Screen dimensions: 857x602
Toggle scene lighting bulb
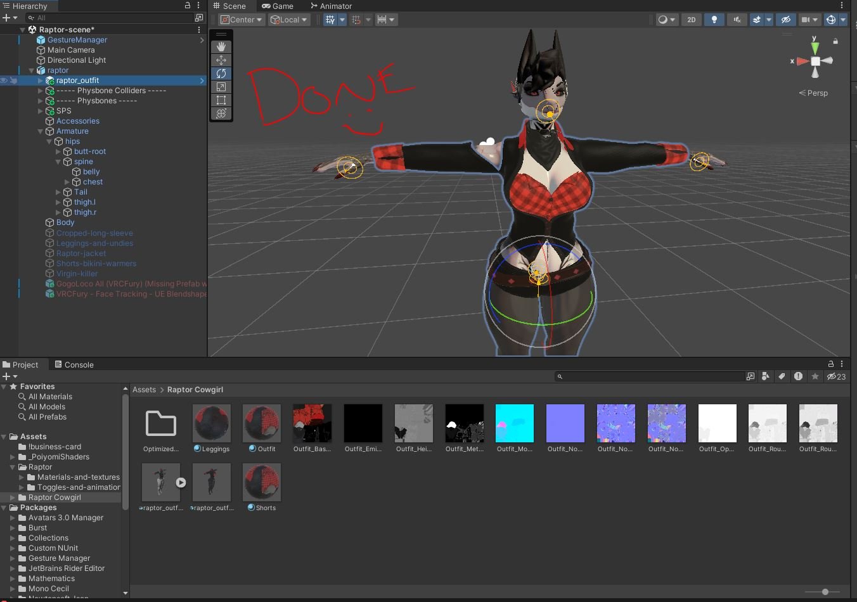pos(714,20)
